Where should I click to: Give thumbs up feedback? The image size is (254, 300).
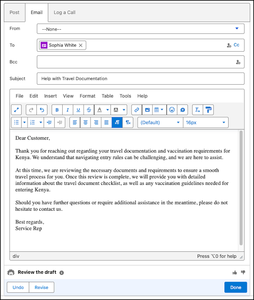(x=235, y=272)
